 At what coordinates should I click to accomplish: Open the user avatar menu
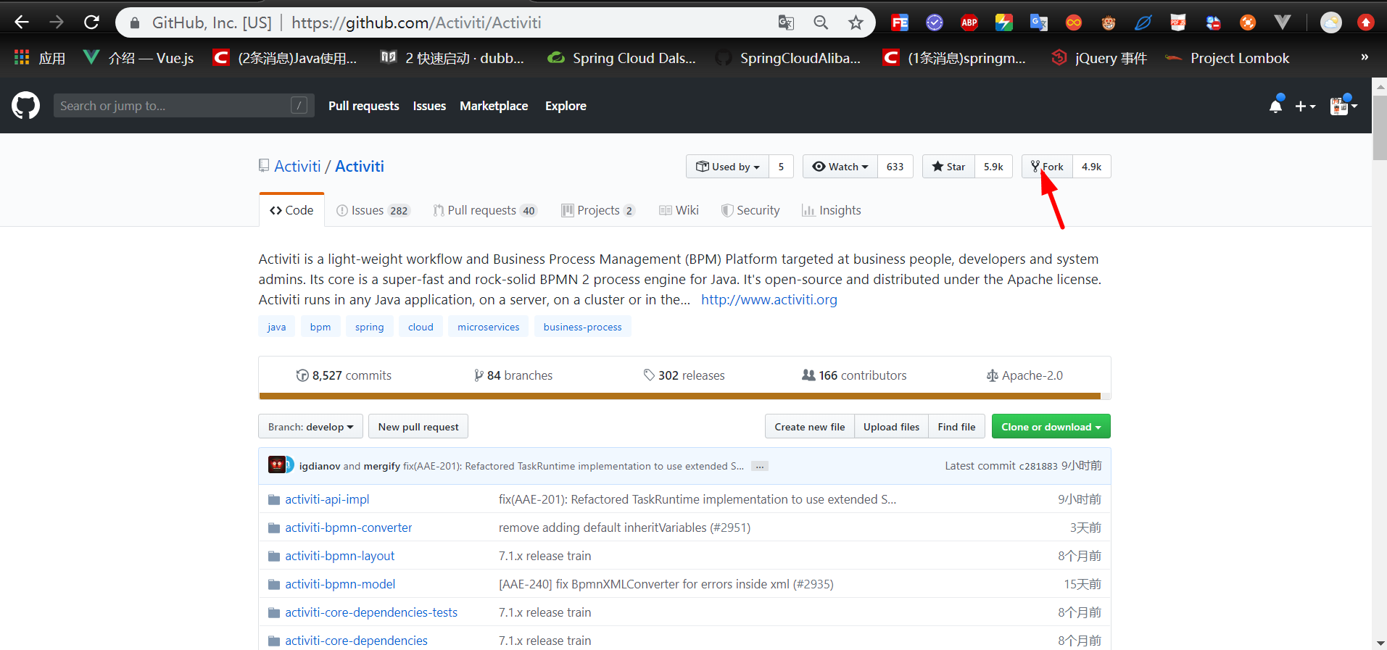coord(1343,106)
